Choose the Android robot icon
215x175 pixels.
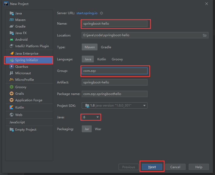[x=12, y=40]
